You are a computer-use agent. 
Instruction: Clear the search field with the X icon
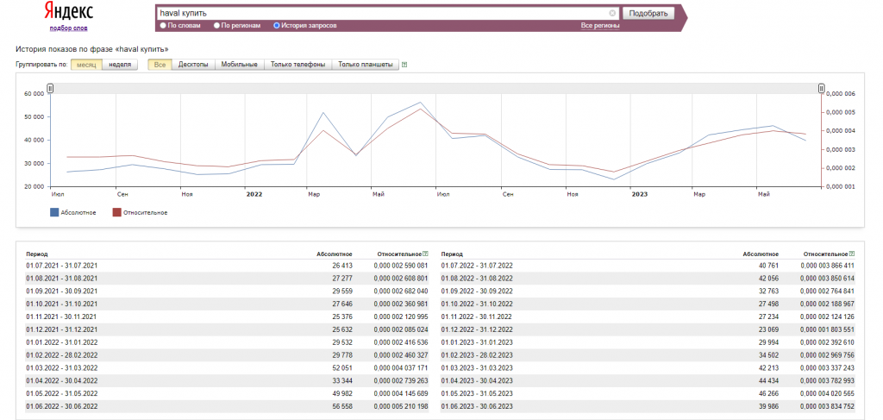[x=612, y=14]
